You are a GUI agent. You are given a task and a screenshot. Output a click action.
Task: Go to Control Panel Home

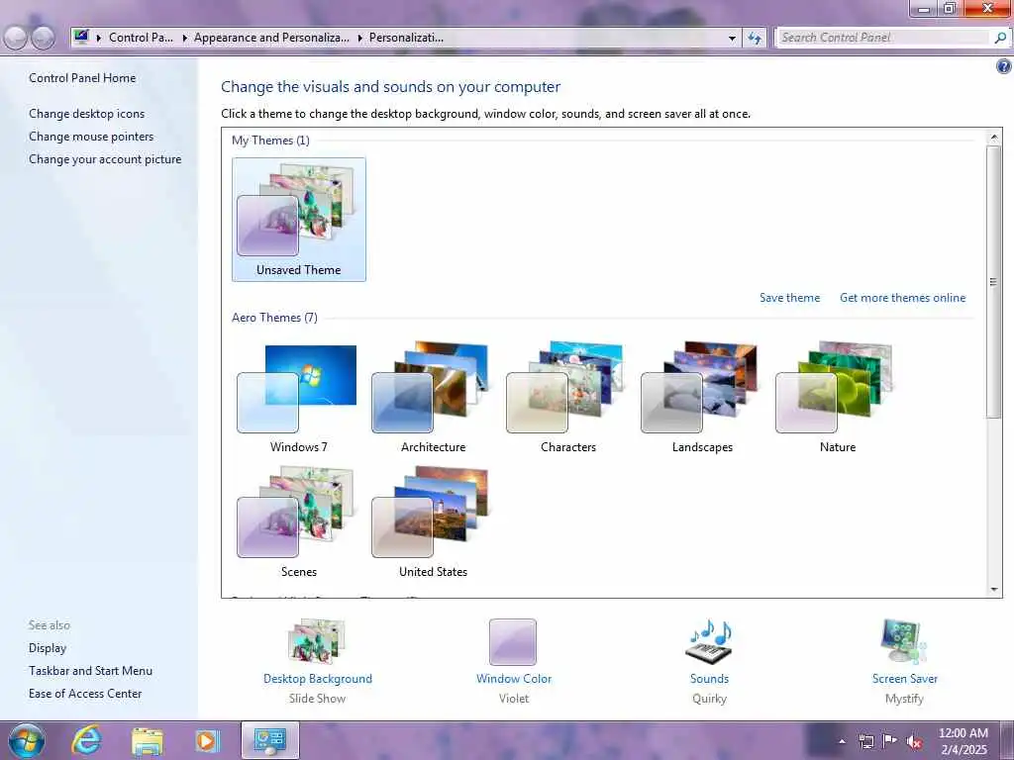82,78
